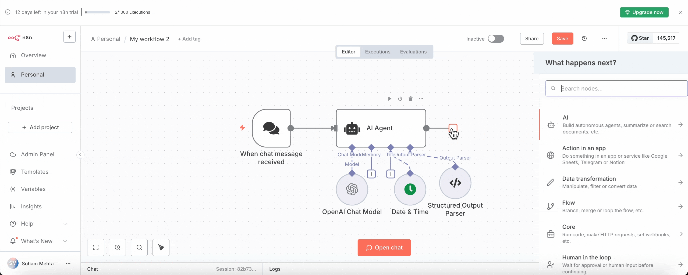The image size is (688, 275).
Task: Open the Evaluations tab
Action: [413, 52]
